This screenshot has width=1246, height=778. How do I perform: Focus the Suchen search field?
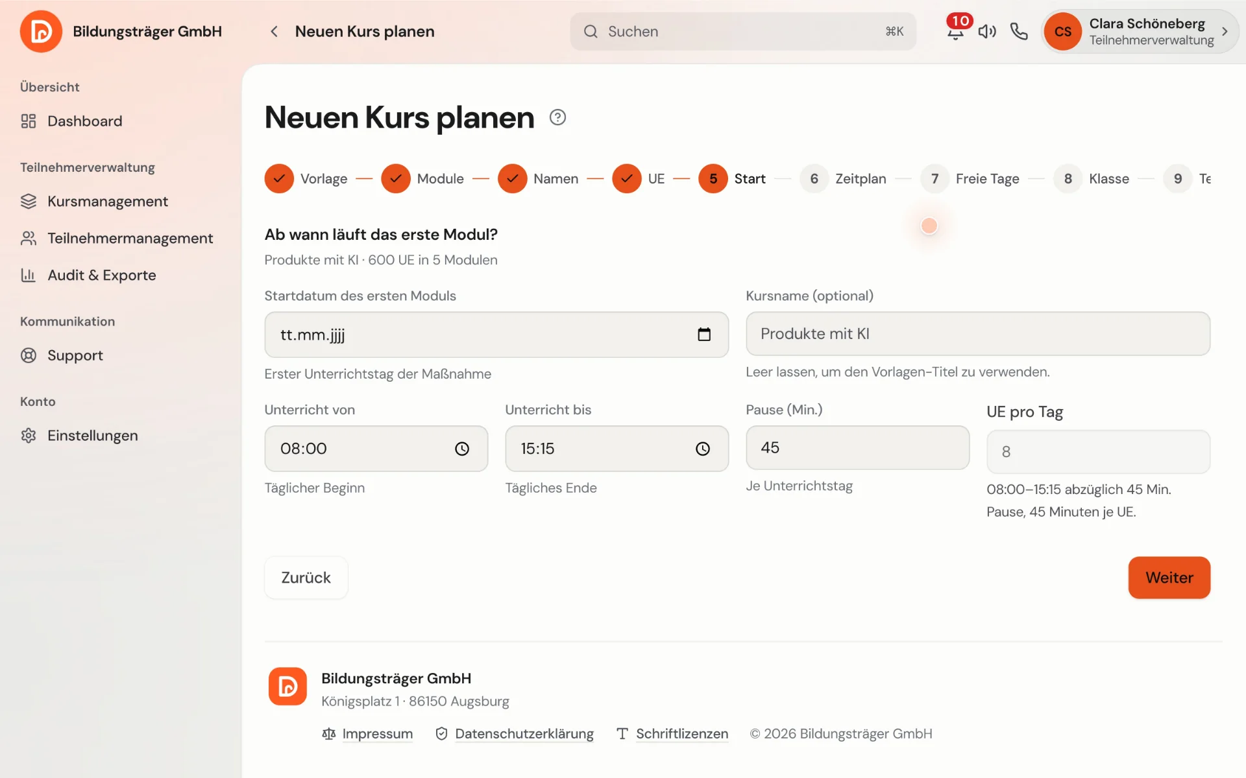click(x=743, y=31)
